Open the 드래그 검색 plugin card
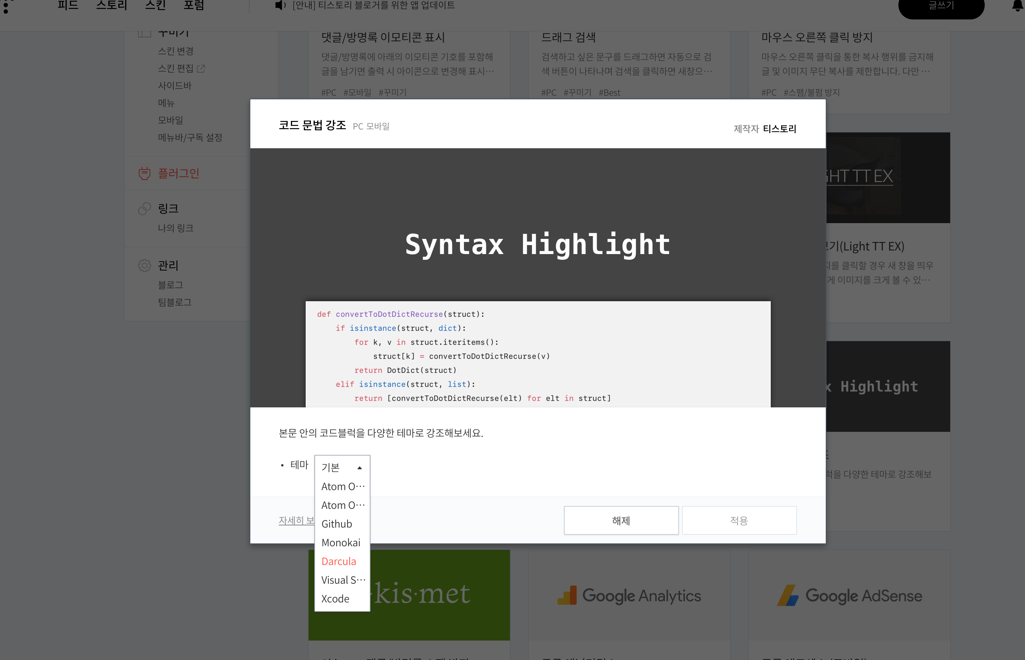This screenshot has width=1025, height=660. (629, 64)
